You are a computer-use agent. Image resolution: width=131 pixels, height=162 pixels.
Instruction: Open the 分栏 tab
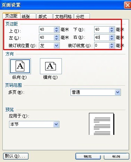pos(82,16)
